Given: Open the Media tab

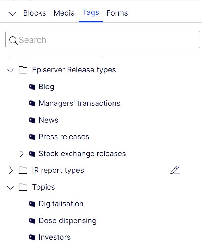Looking at the screenshot, I should [x=64, y=13].
